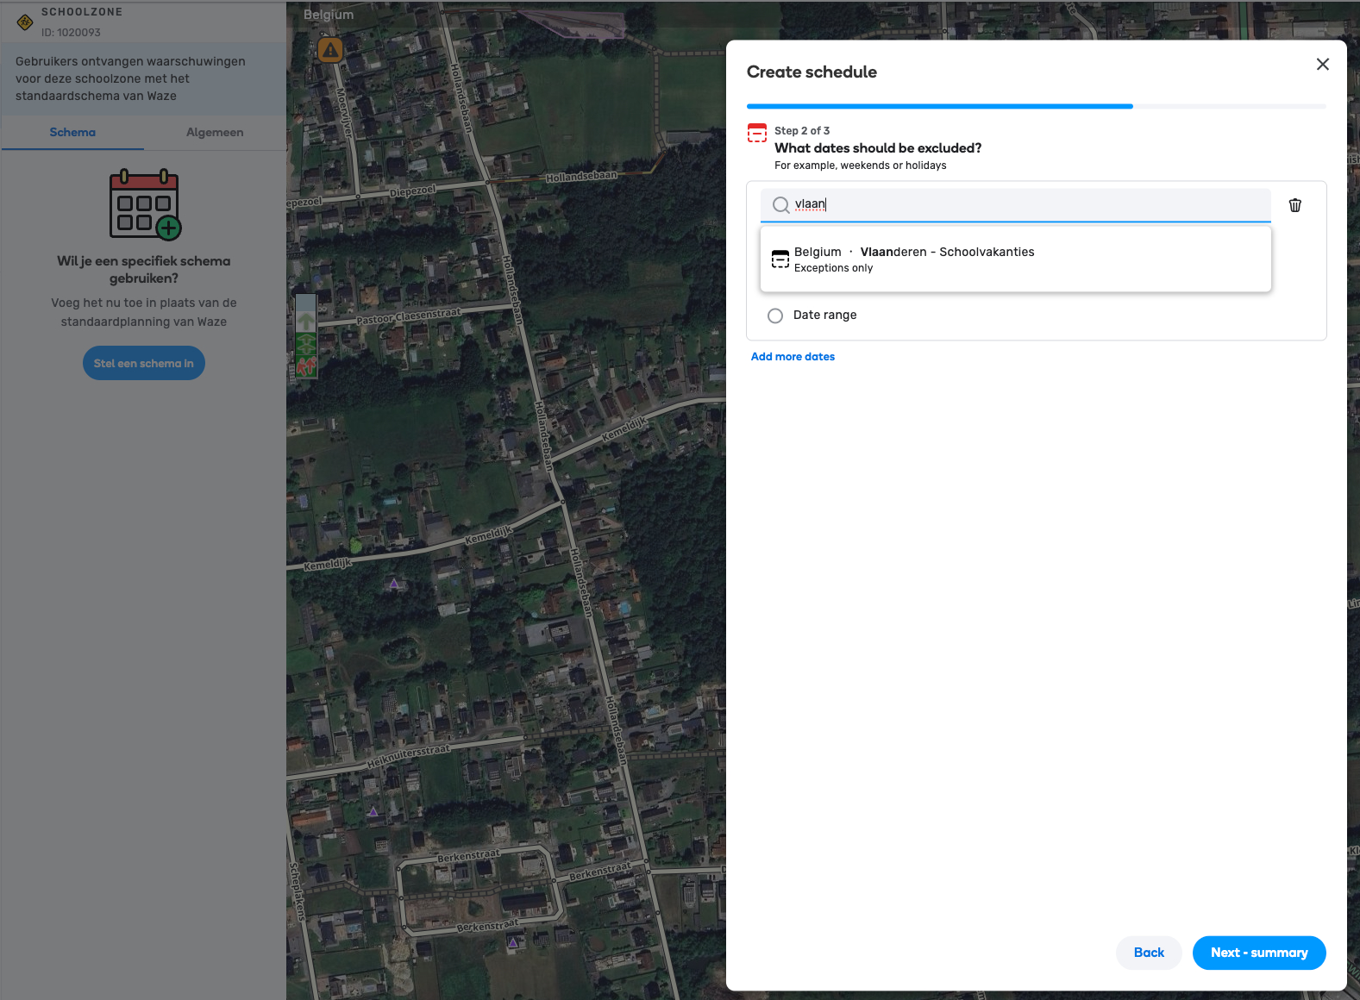The width and height of the screenshot is (1360, 1000).
Task: Click the purple triangle marker below Berkenstraat
Action: (x=513, y=942)
